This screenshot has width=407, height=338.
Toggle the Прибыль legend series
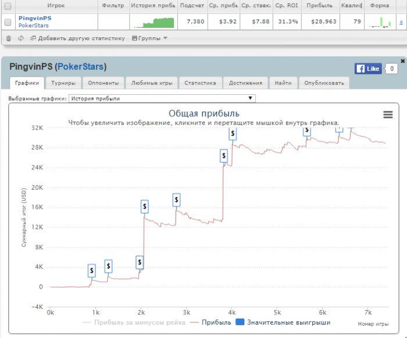coord(210,322)
